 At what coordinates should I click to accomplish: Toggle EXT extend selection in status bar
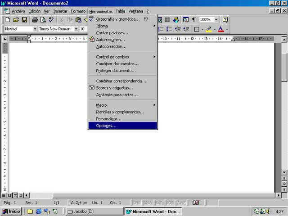(159, 203)
